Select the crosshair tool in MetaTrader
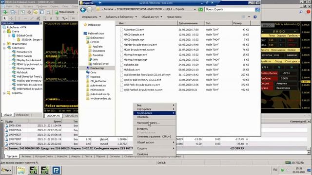Image resolution: width=312 pixels, height=175 pixels. point(11,18)
